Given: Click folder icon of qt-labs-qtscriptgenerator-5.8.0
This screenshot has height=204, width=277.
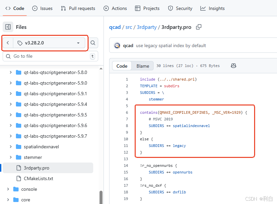Looking at the screenshot, I should 19,72.
